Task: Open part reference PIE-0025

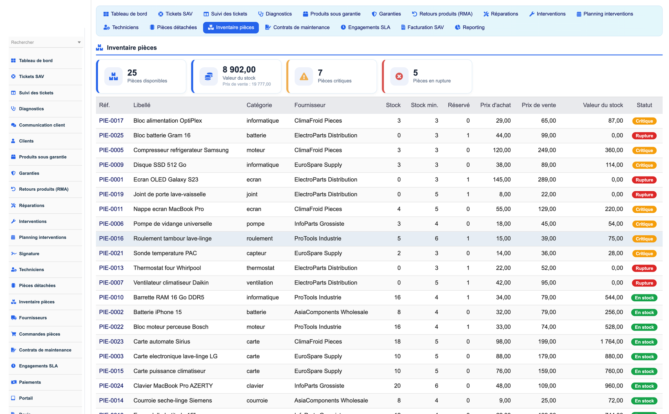Action: pos(111,135)
